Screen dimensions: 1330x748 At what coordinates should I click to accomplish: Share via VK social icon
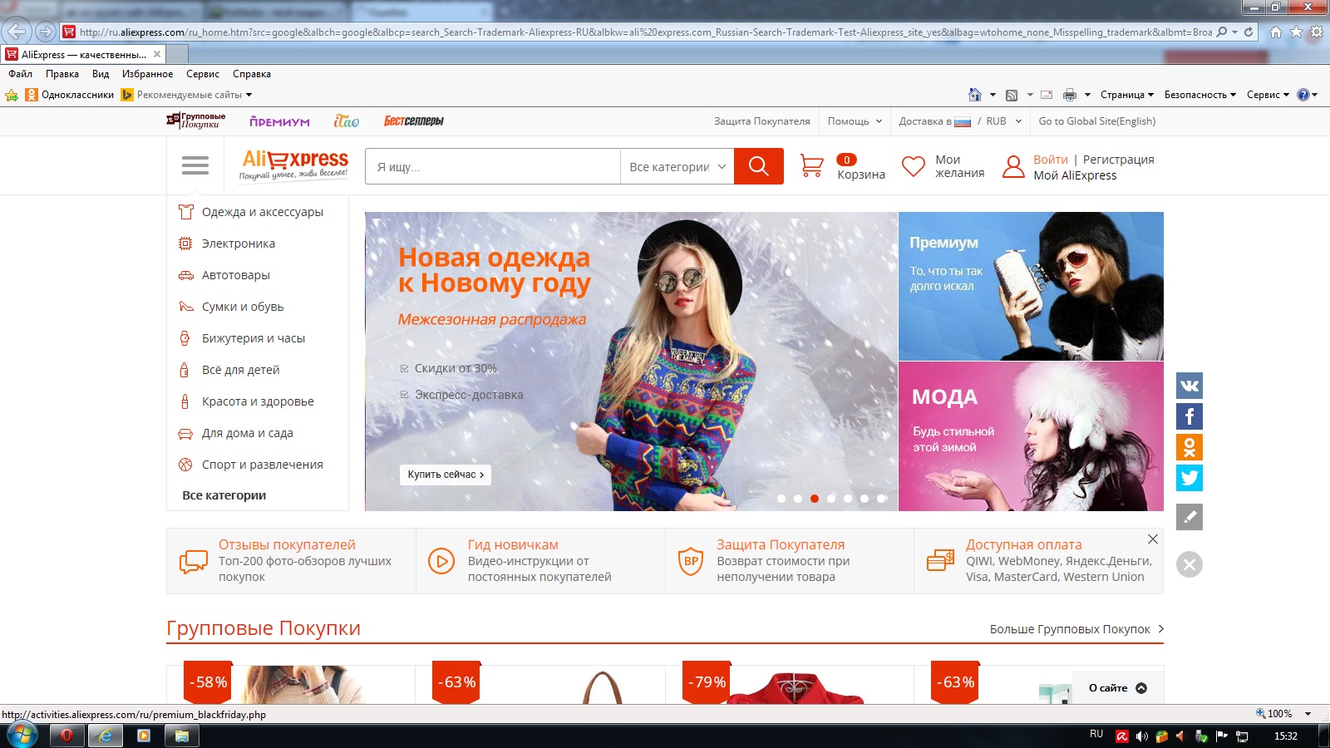click(x=1189, y=386)
